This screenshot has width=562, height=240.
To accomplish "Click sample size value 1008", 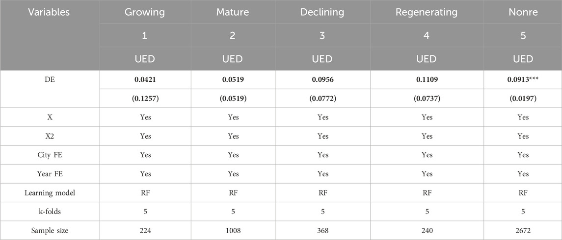I will click(233, 230).
